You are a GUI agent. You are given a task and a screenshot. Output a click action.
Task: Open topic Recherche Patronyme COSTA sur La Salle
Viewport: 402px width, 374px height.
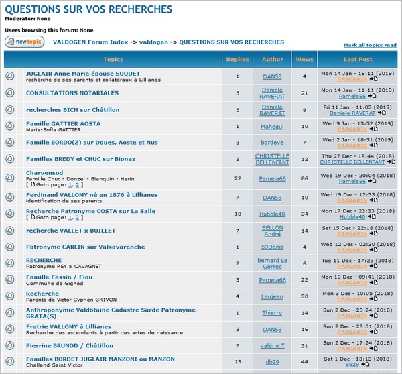click(x=90, y=211)
